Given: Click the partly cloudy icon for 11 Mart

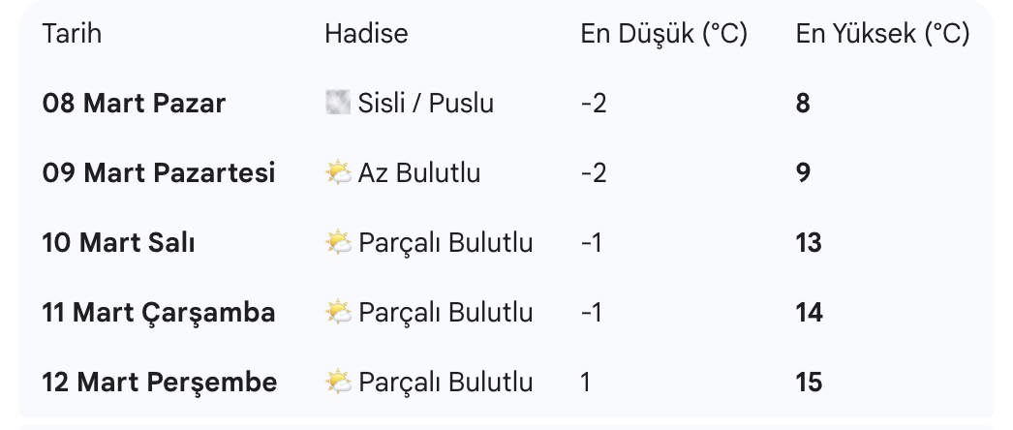Looking at the screenshot, I should [338, 312].
